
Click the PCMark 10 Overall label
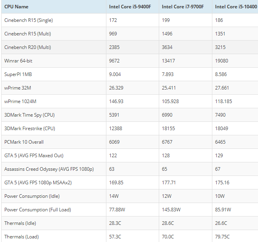pos(24,142)
